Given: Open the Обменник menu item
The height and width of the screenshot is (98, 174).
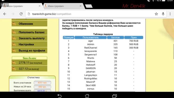Looking at the screenshot, I should tap(29, 24).
